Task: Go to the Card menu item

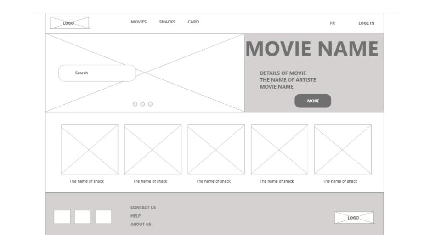Action: click(193, 22)
